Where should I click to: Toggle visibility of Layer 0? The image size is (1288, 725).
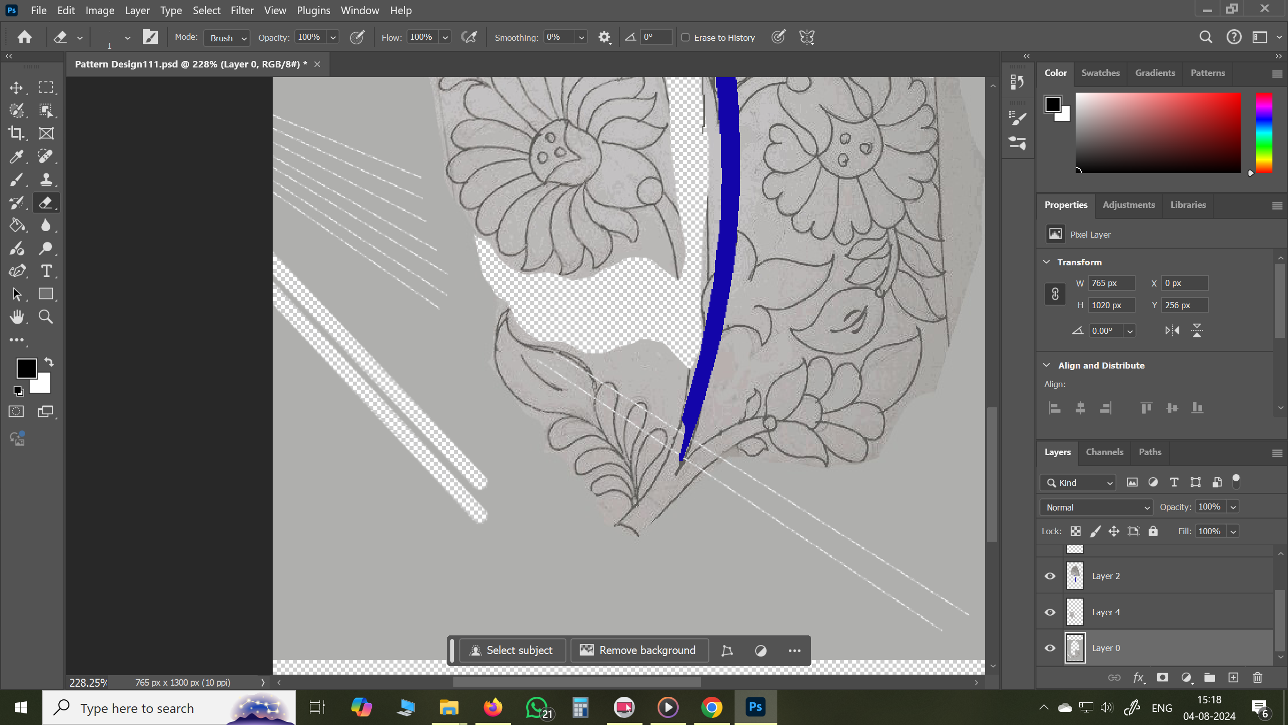(x=1050, y=648)
